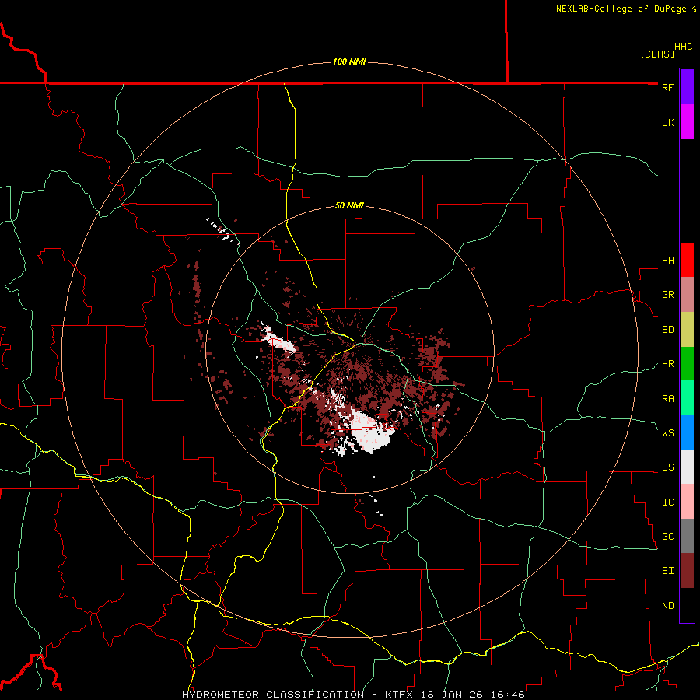Pick the RA light green legend swatch
The image size is (700, 700).
687,398
